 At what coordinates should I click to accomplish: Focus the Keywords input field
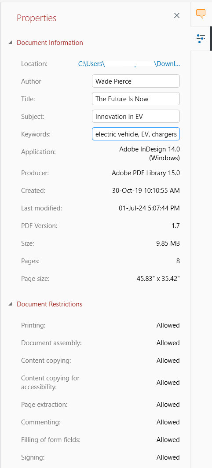tap(136, 134)
